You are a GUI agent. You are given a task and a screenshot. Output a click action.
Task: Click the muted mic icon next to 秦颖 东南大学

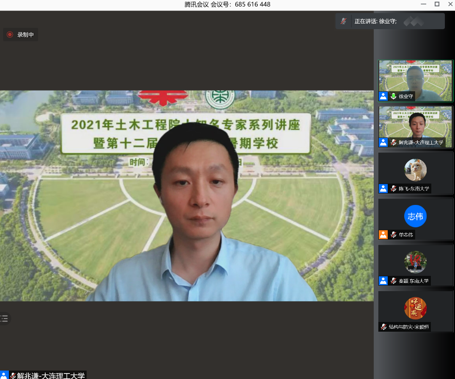click(x=394, y=281)
